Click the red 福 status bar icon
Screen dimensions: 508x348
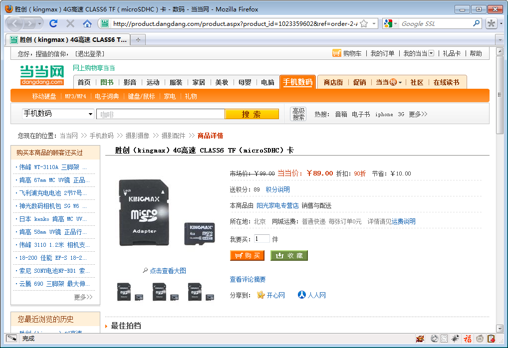(468, 339)
